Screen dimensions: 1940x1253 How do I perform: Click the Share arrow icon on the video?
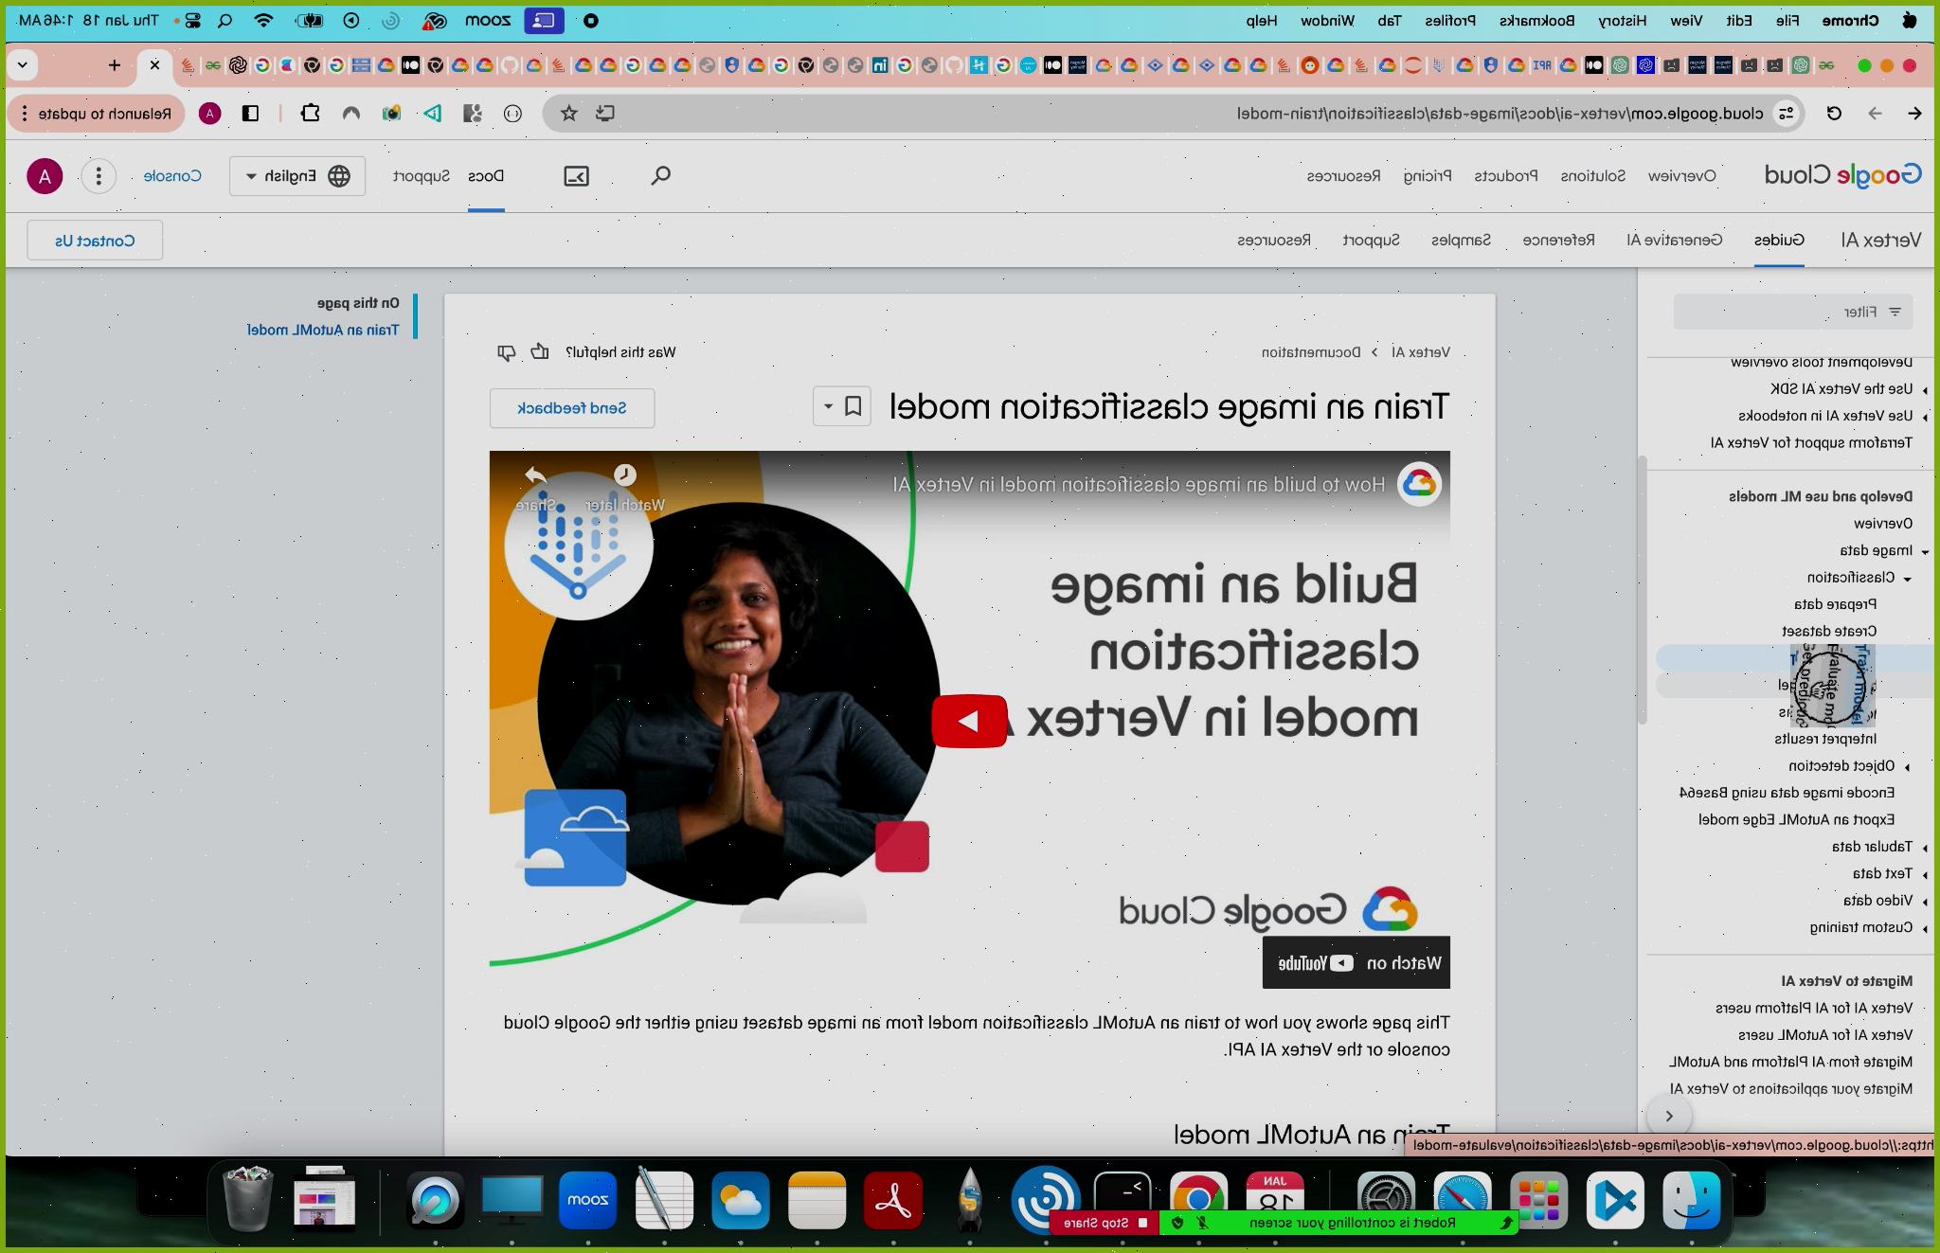click(x=535, y=474)
